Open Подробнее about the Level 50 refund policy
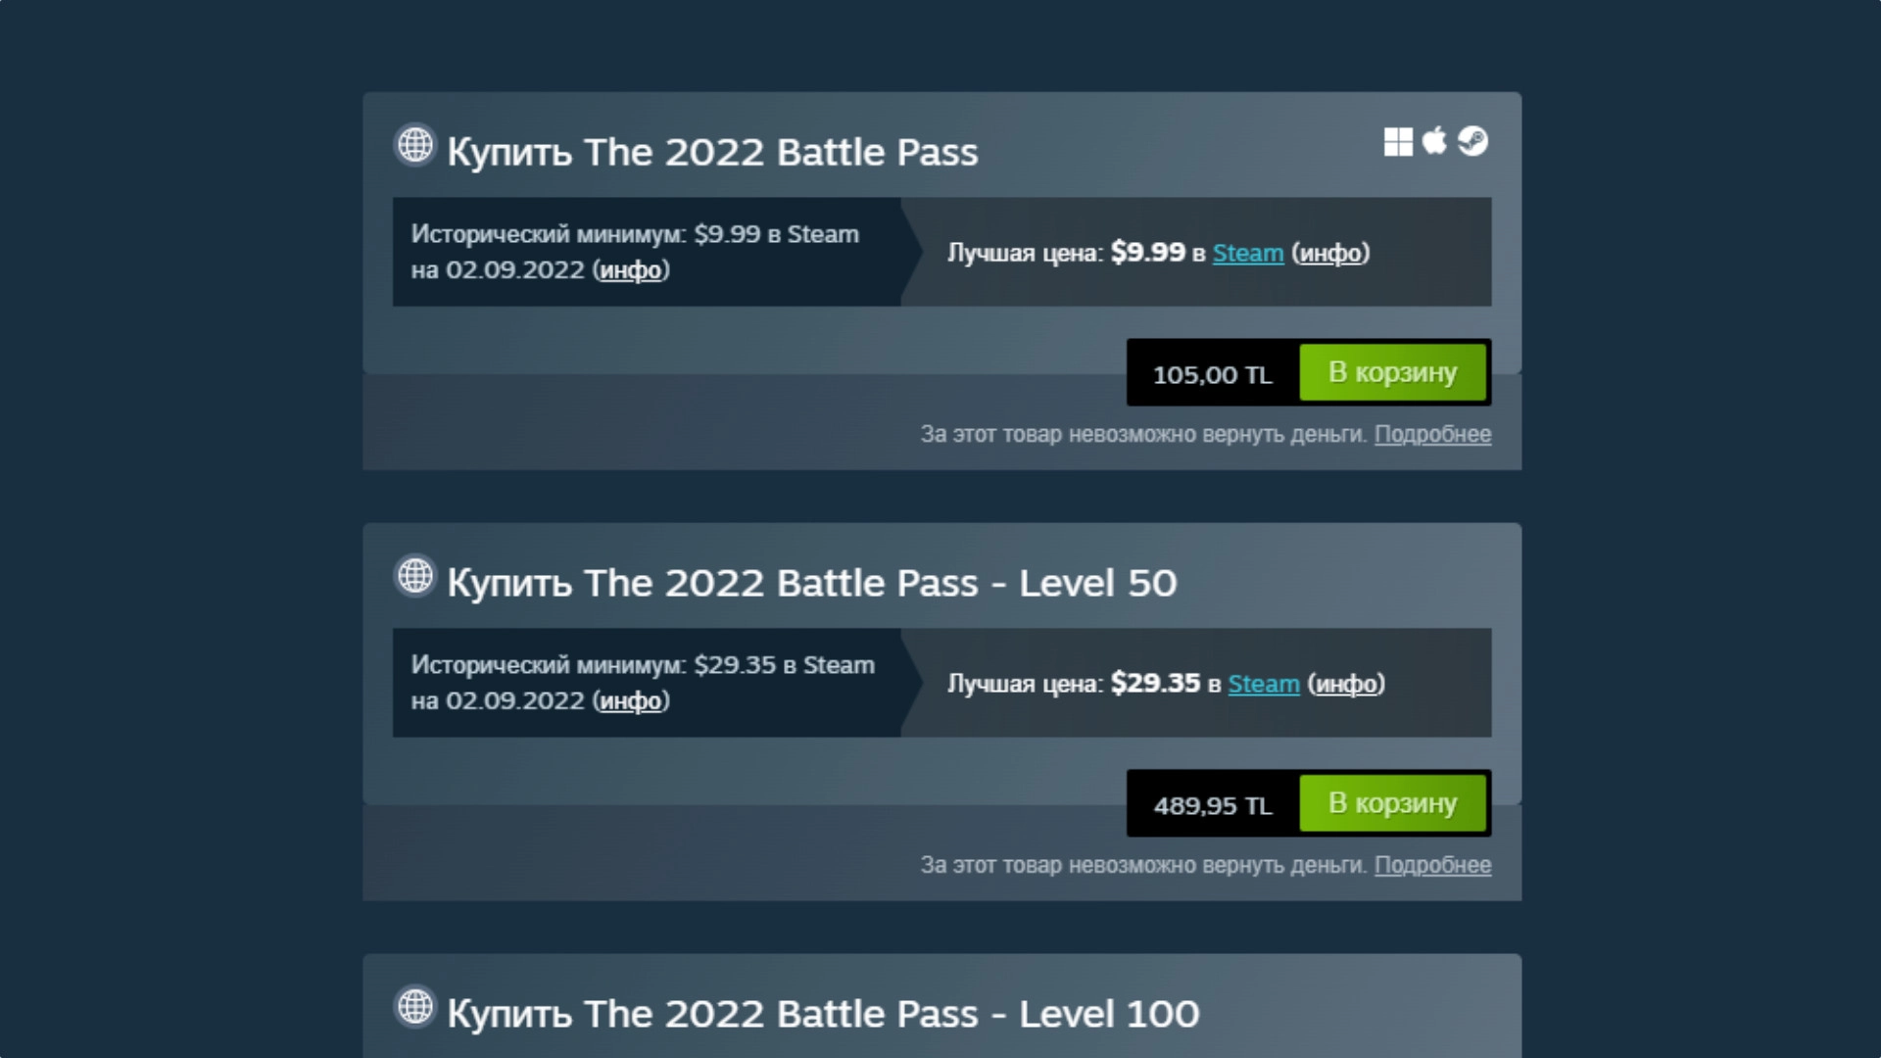The width and height of the screenshot is (1881, 1058). [x=1433, y=865]
